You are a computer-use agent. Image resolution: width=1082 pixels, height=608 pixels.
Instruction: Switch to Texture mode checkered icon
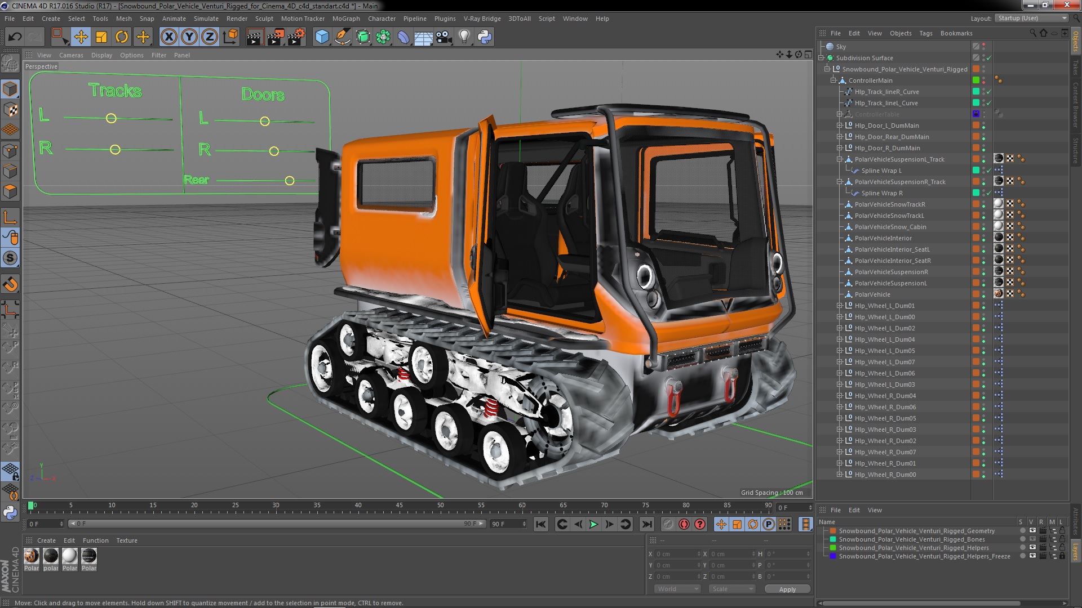pyautogui.click(x=10, y=110)
